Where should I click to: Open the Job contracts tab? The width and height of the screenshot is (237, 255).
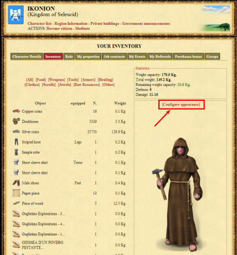point(114,56)
